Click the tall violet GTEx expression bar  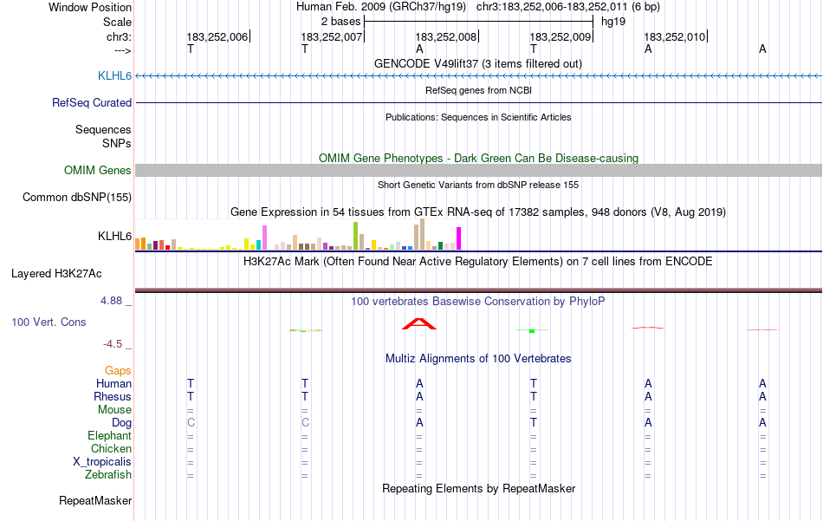click(264, 238)
